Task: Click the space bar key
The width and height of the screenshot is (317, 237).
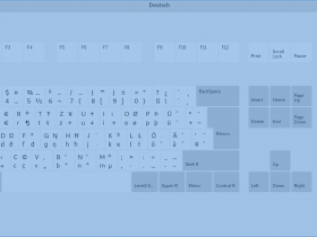Action: pyautogui.click(x=66, y=182)
